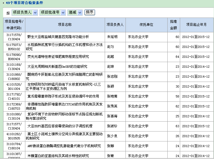Viewport: 214px width, 159px height.
Task: Select project number 31171792/C140101
Action: coord(14,96)
